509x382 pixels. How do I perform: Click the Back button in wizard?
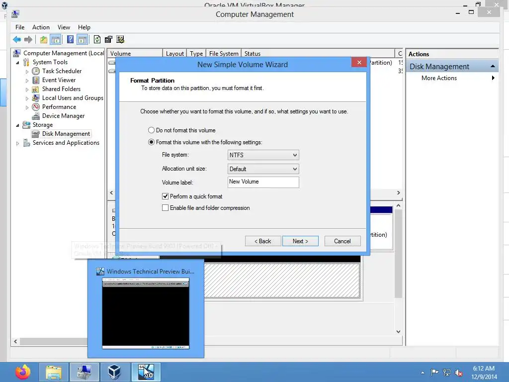pos(263,241)
